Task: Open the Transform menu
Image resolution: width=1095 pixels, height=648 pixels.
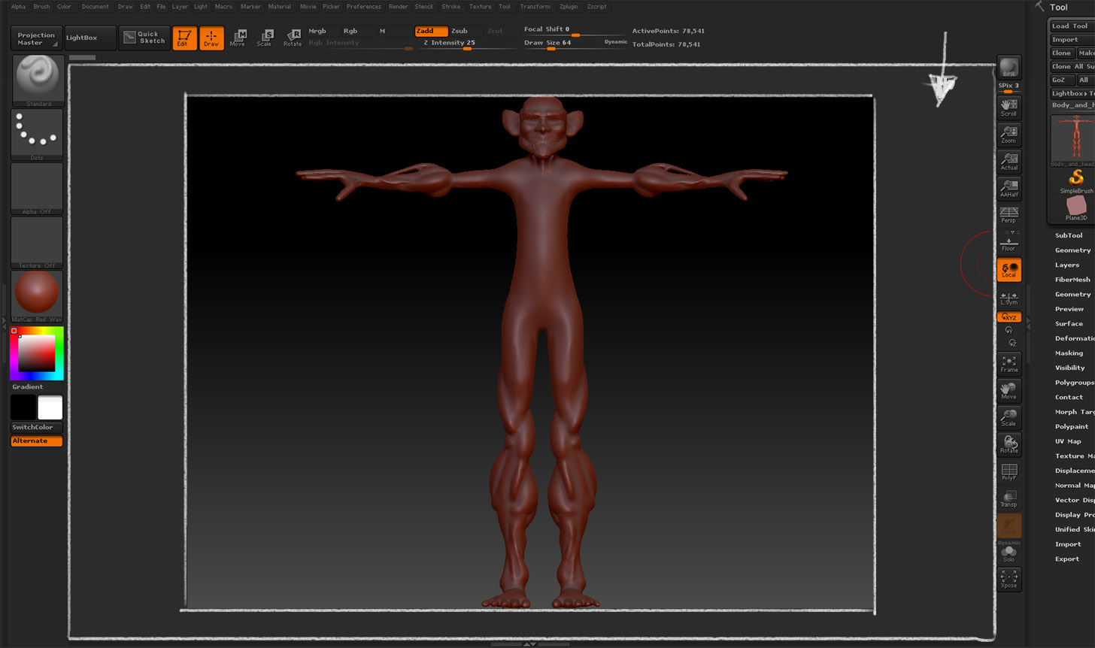Action: [x=535, y=7]
